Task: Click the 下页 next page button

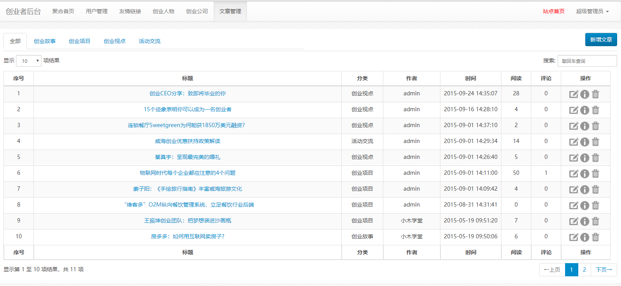Action: click(604, 270)
